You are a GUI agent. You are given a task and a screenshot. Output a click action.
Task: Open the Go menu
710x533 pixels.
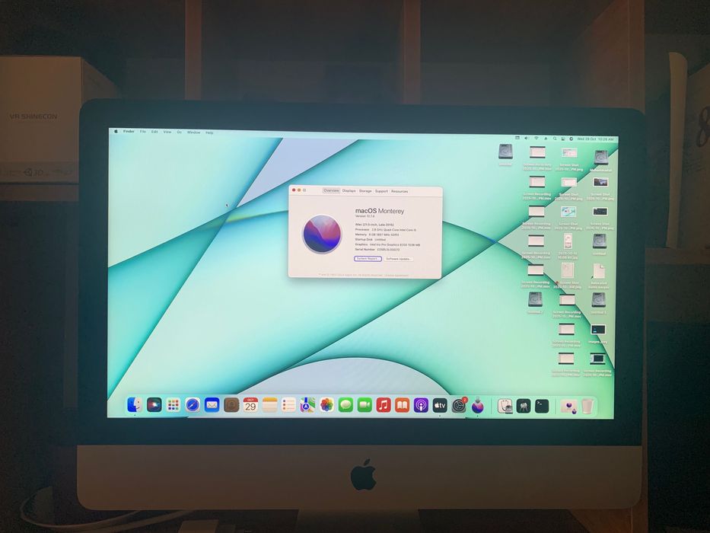pyautogui.click(x=180, y=132)
